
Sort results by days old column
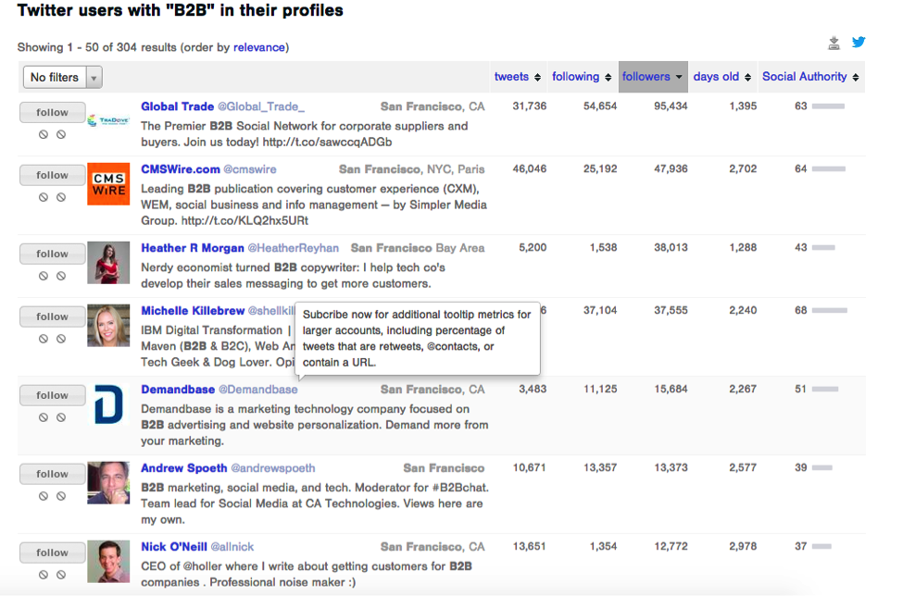coord(722,77)
